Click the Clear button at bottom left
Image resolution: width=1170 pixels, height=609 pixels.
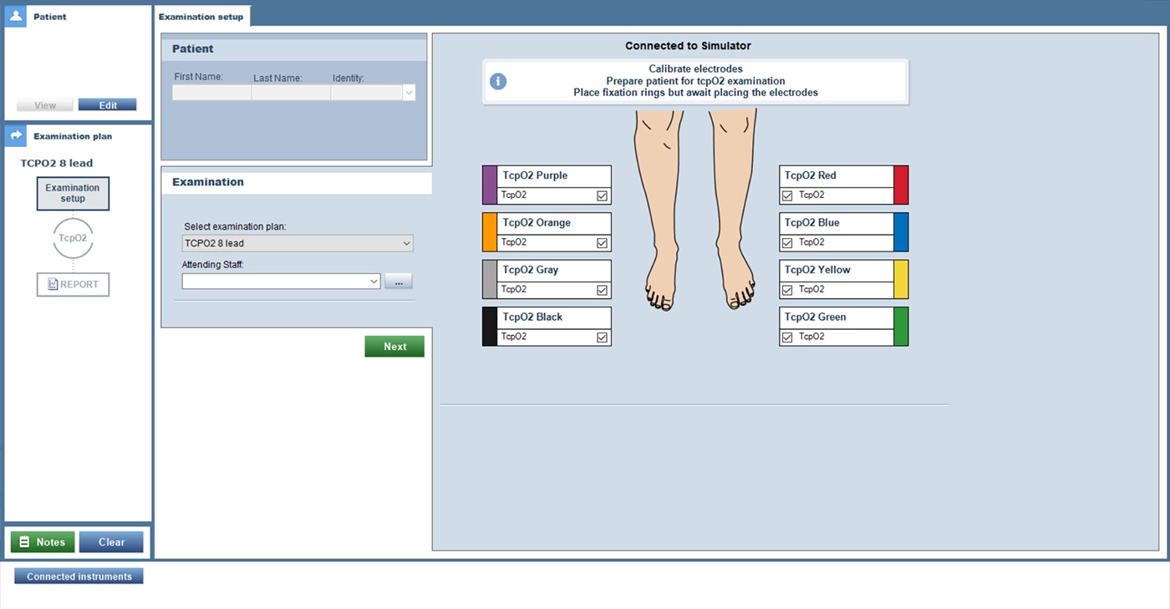coord(111,542)
